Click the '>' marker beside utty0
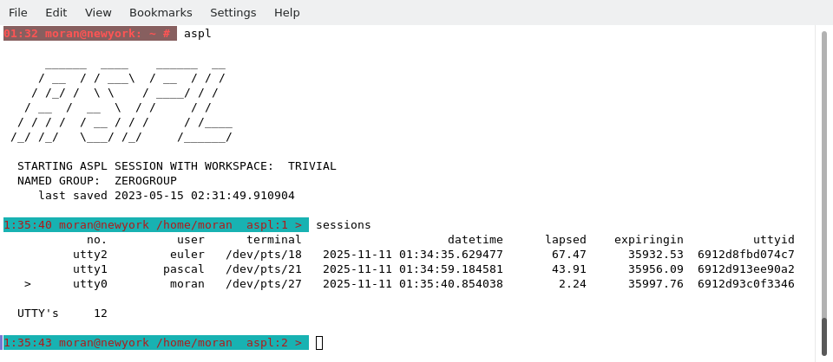The height and width of the screenshot is (362, 833). coord(28,284)
